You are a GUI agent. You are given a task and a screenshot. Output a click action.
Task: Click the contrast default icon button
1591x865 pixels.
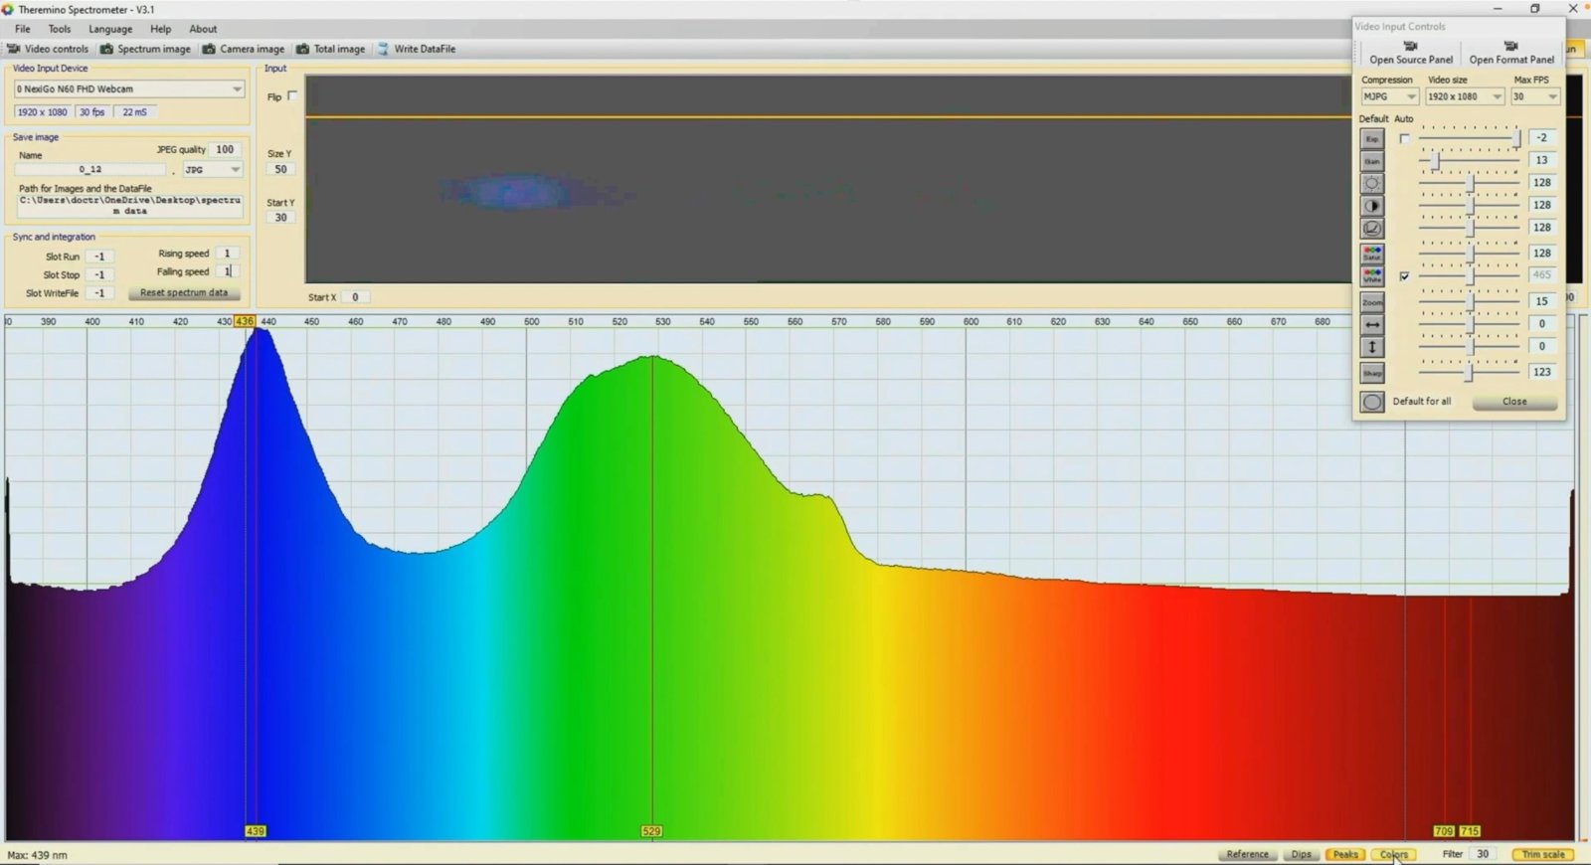coord(1372,206)
